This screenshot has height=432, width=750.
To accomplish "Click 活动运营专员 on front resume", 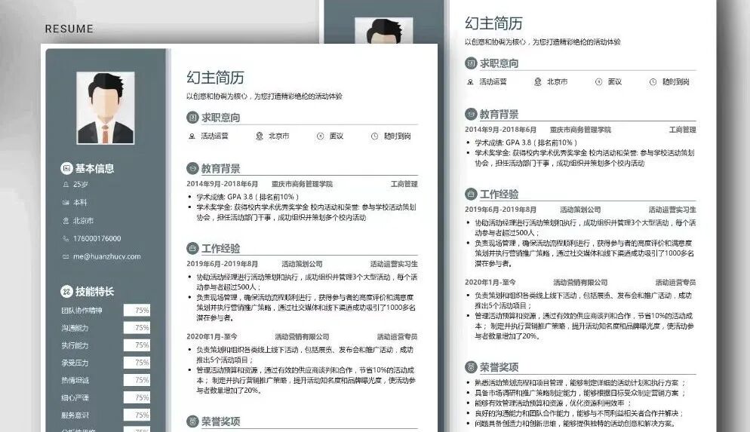I will point(397,336).
